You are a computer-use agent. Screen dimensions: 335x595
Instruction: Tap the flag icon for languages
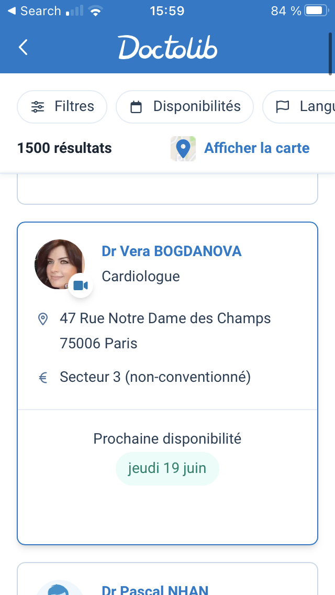283,107
